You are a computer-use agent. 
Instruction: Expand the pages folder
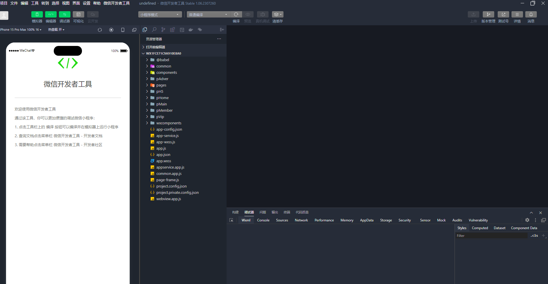coord(161,85)
